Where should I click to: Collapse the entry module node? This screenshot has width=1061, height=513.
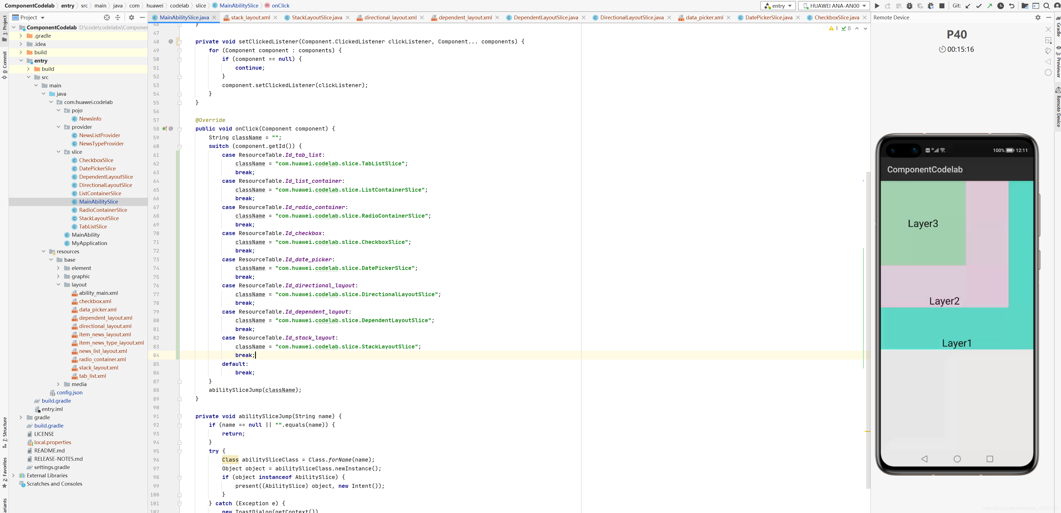click(20, 61)
